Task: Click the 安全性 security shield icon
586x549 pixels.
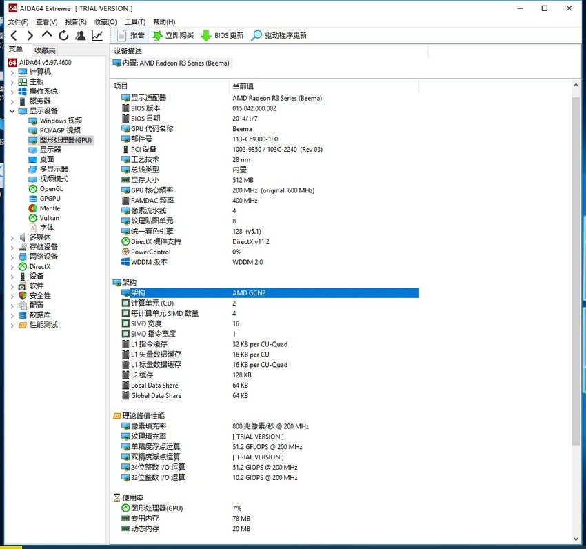Action: point(23,296)
